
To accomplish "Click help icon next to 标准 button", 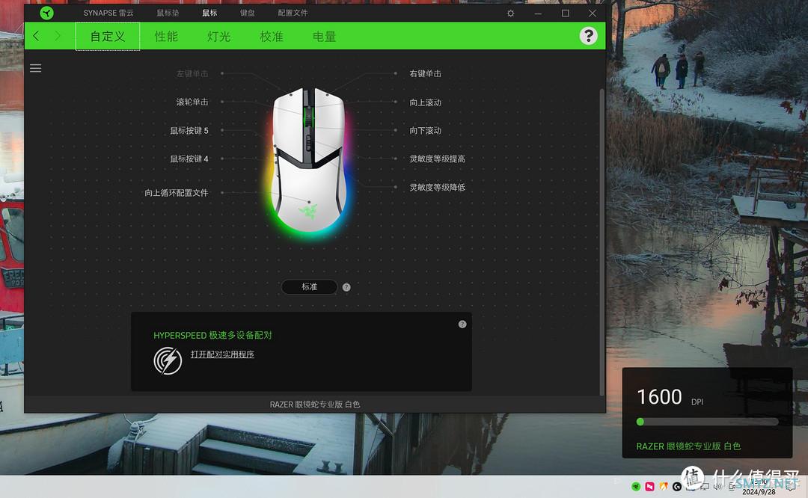I will (346, 287).
